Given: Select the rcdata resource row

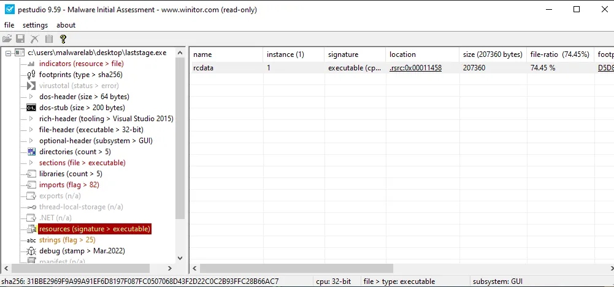Looking at the screenshot, I should pos(204,68).
